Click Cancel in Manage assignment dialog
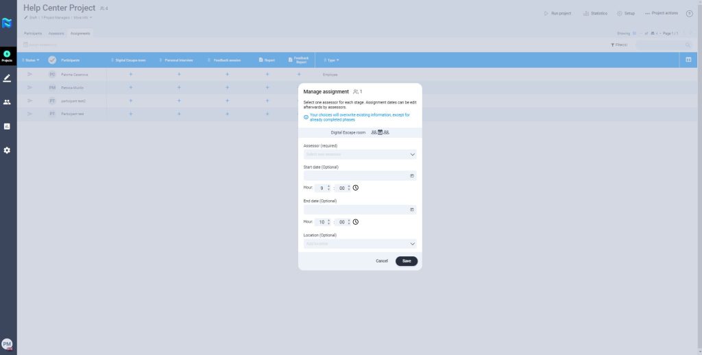The width and height of the screenshot is (702, 355). (382, 261)
